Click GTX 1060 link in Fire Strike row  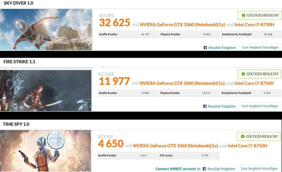[x=182, y=83]
